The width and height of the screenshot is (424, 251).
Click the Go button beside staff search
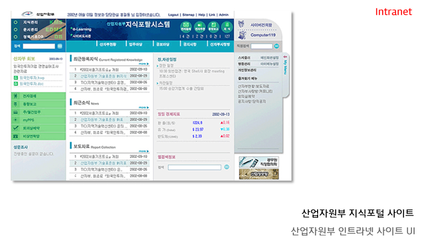[277, 46]
